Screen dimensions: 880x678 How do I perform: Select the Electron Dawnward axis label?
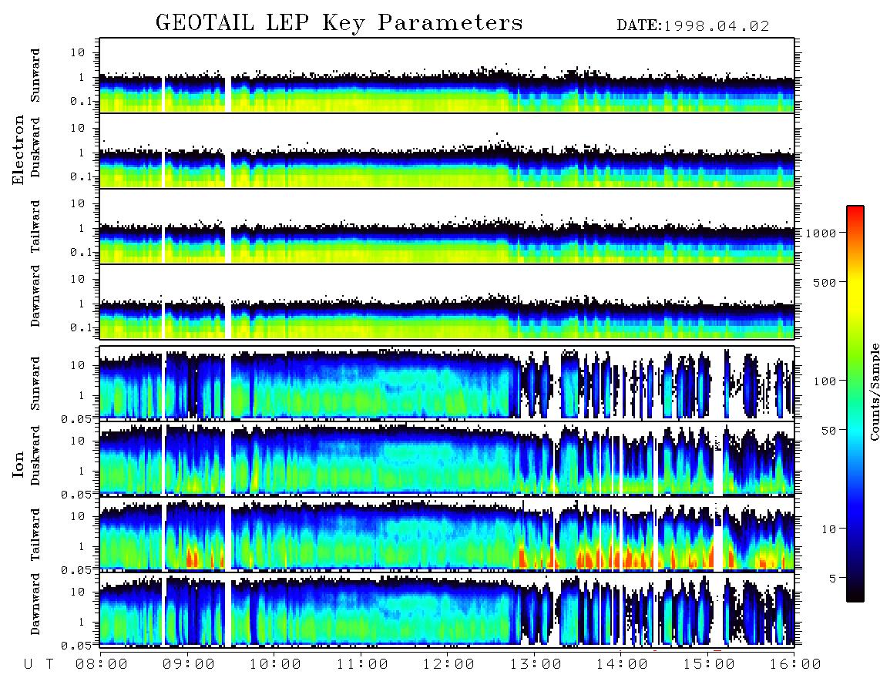pyautogui.click(x=35, y=297)
